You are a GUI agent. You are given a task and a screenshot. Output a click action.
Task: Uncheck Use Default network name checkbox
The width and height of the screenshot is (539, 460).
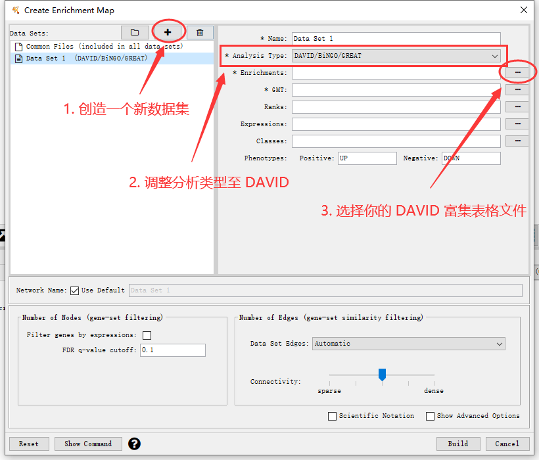tap(74, 290)
